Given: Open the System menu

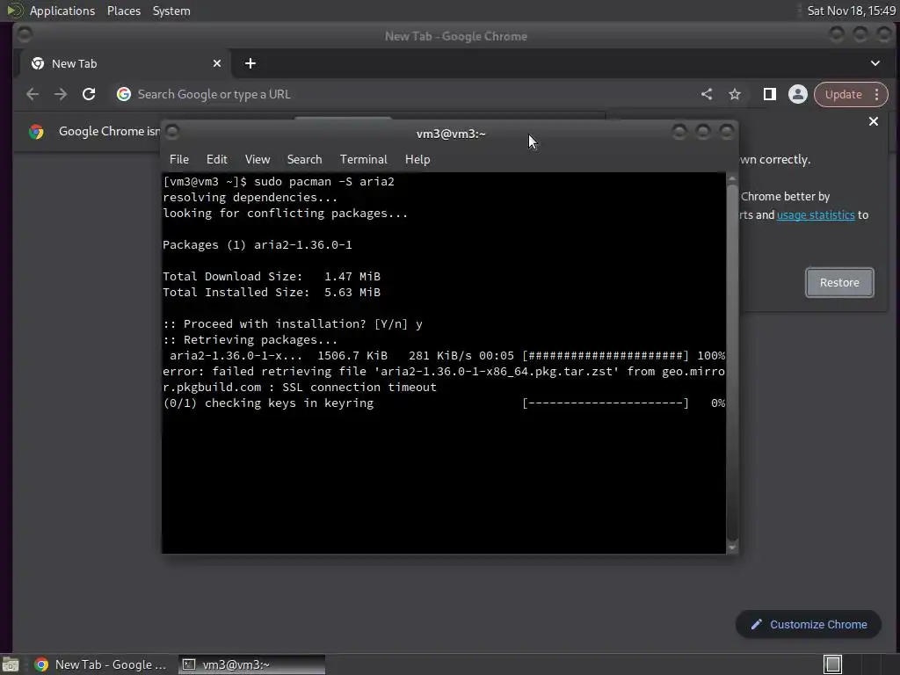Looking at the screenshot, I should tap(171, 11).
